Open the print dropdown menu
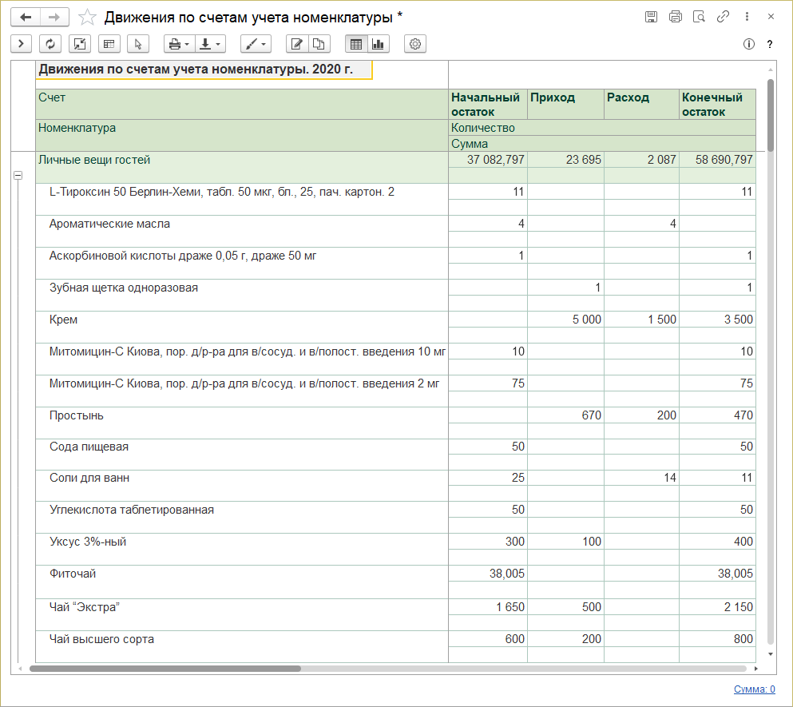The width and height of the screenshot is (793, 707). 180,44
